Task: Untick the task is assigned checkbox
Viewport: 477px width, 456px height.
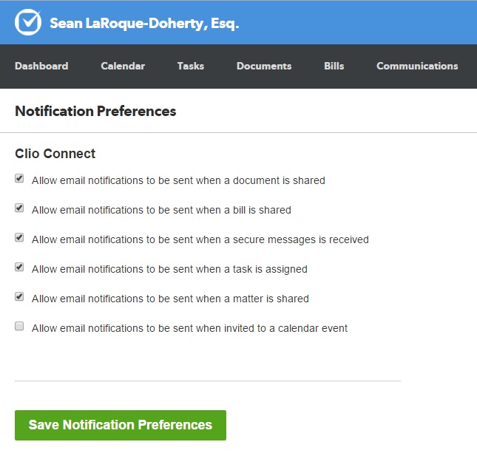Action: pyautogui.click(x=19, y=268)
